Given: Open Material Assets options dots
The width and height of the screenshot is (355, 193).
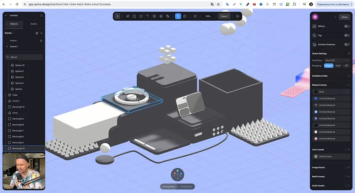Looking at the screenshot, I should coord(346,85).
